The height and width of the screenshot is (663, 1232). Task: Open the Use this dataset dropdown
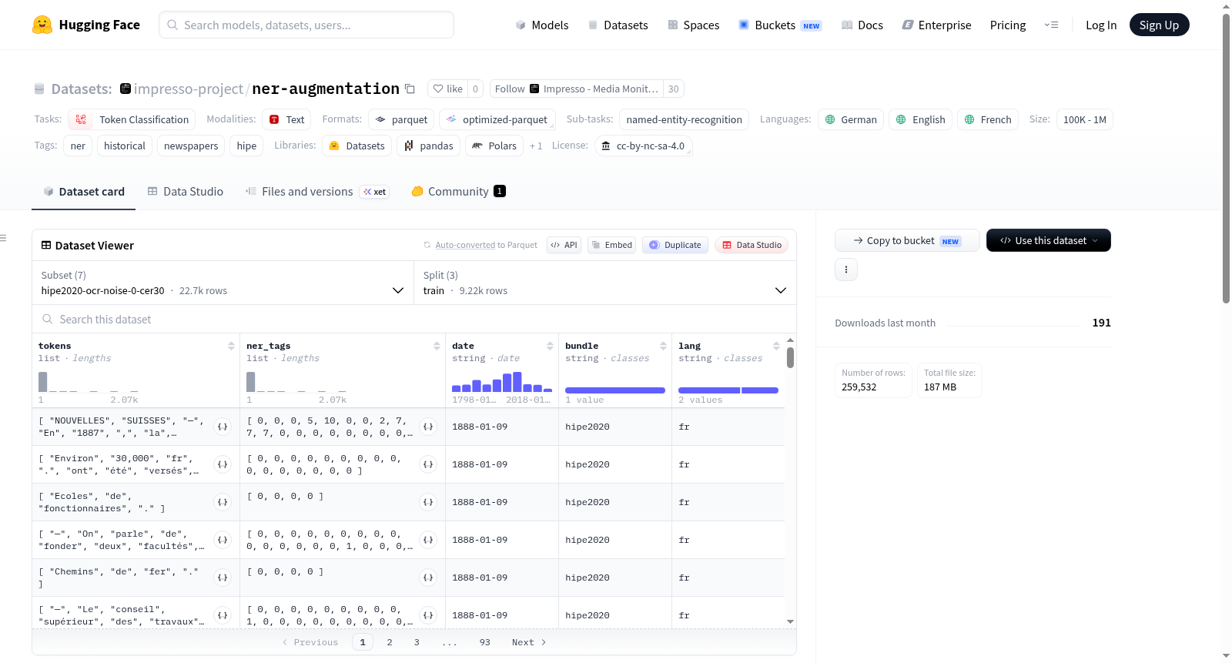[1049, 240]
